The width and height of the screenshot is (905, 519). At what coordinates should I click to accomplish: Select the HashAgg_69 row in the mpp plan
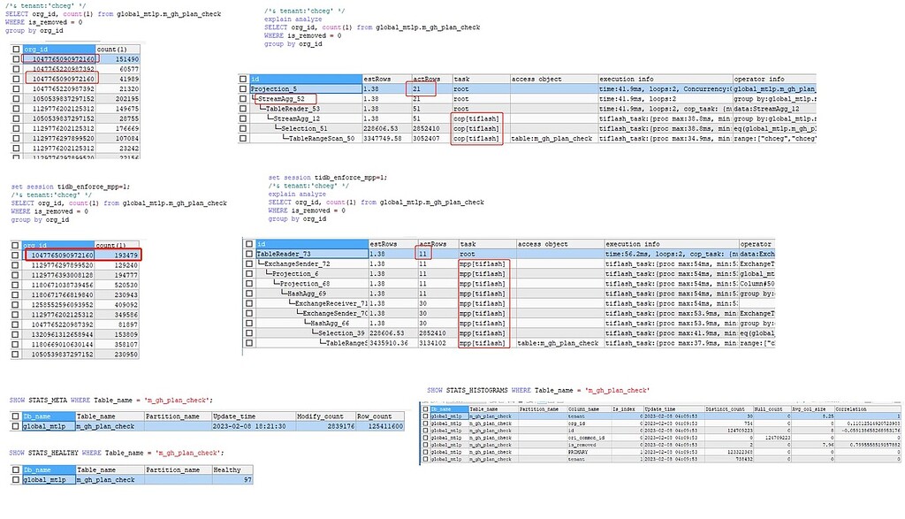pyautogui.click(x=303, y=294)
